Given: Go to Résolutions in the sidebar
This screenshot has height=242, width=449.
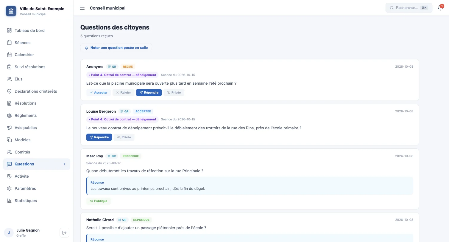Looking at the screenshot, I should click(x=37, y=103).
